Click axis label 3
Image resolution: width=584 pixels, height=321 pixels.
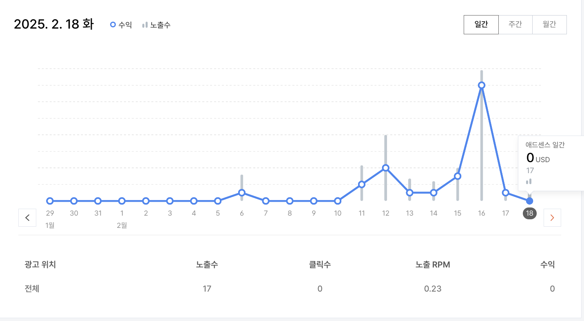point(170,213)
